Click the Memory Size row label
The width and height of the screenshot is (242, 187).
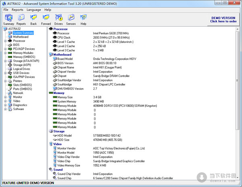tap(65, 97)
